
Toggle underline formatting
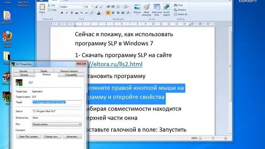click(x=72, y=13)
